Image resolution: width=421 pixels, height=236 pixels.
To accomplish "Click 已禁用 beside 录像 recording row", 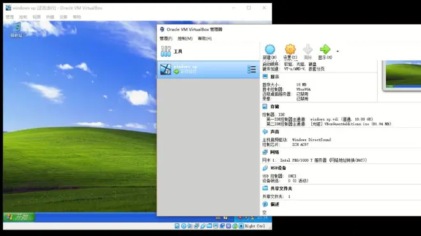I will point(302,99).
